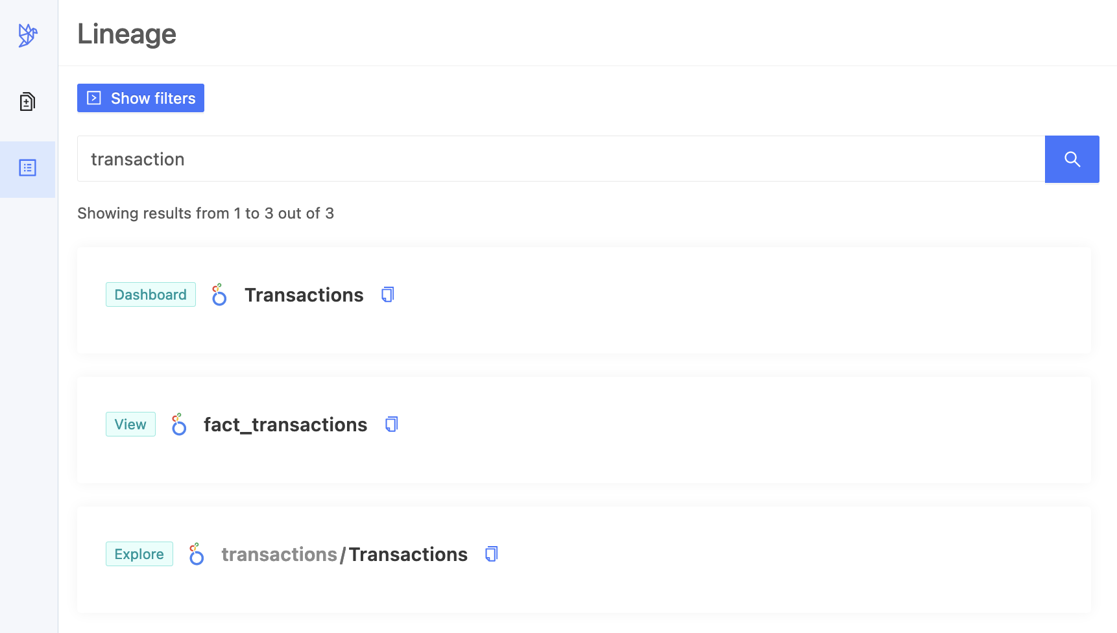This screenshot has height=633, width=1117.
Task: Click Looker icon beside Transactions dashboard
Action: pyautogui.click(x=219, y=294)
